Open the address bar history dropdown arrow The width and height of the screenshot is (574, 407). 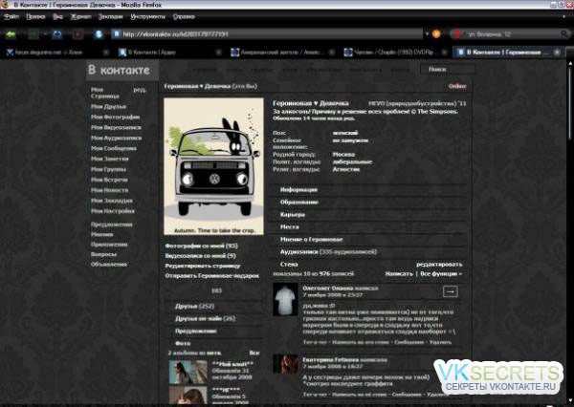coord(427,34)
